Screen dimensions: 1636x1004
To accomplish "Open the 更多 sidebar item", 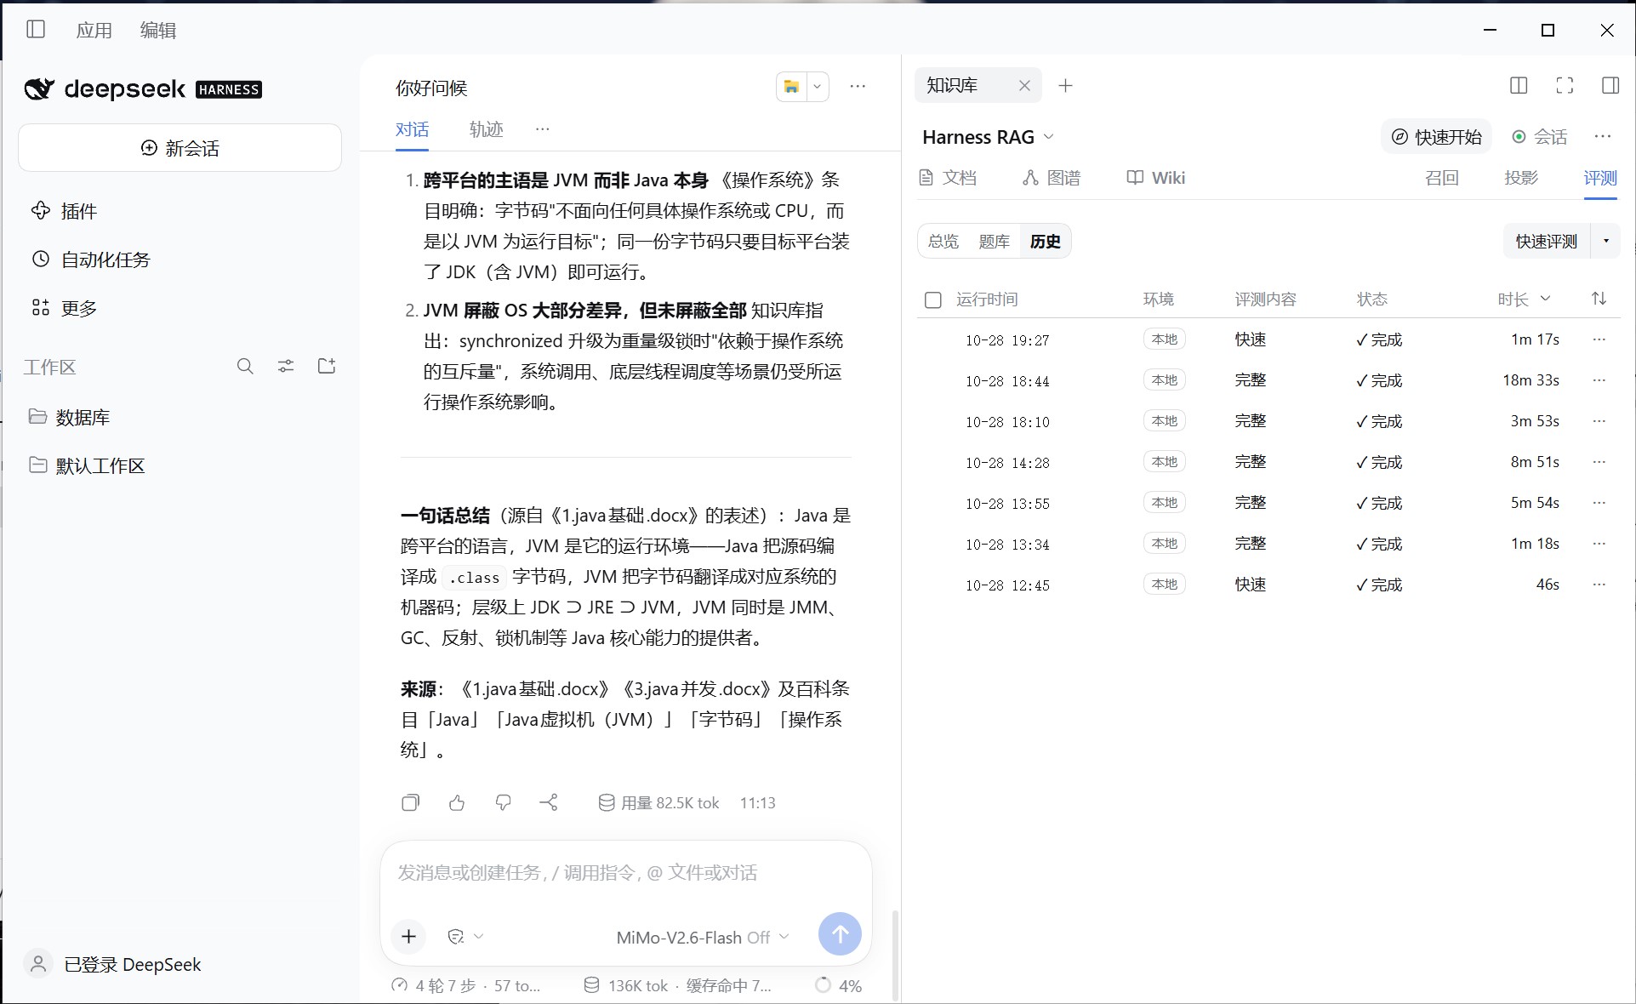I will point(64,308).
